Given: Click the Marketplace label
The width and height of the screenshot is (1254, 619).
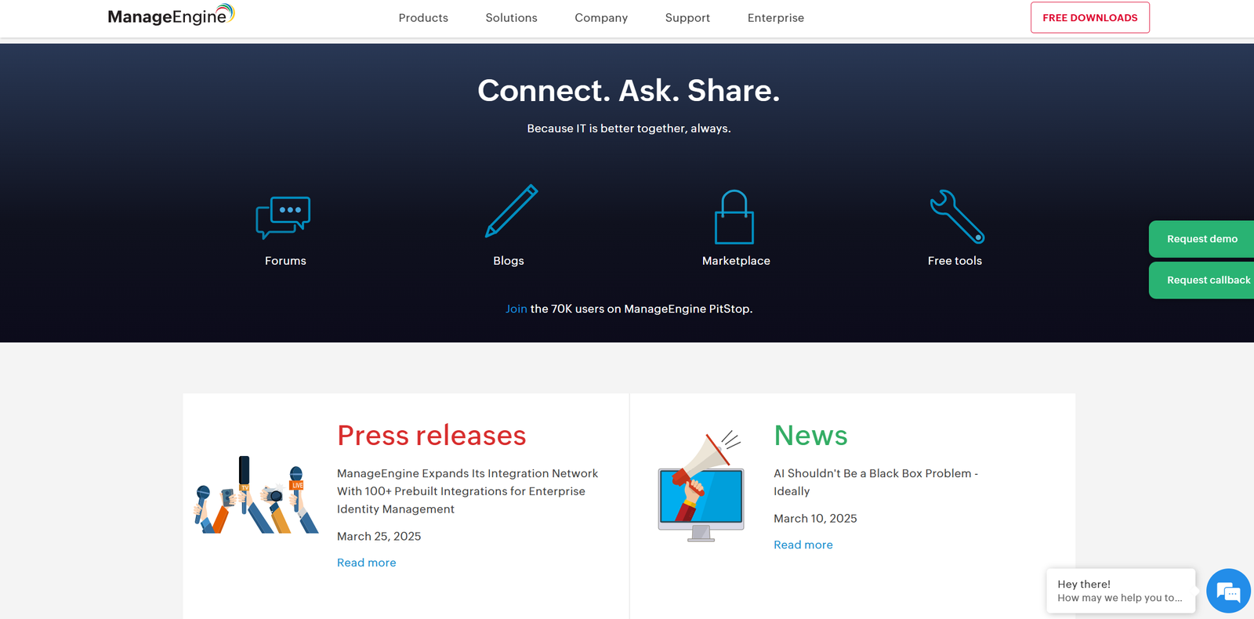Looking at the screenshot, I should coord(736,261).
